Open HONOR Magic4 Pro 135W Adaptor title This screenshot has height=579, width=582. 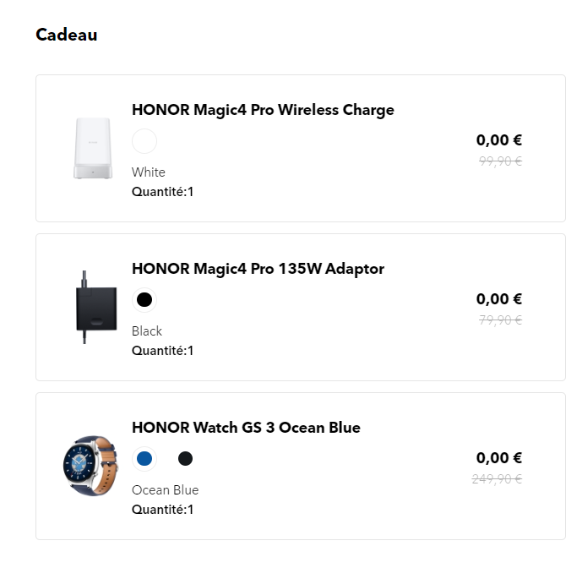click(x=258, y=269)
